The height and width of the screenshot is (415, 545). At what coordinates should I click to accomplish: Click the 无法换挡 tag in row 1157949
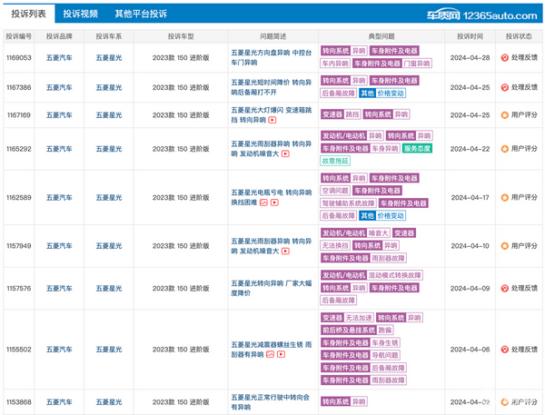pyautogui.click(x=335, y=245)
